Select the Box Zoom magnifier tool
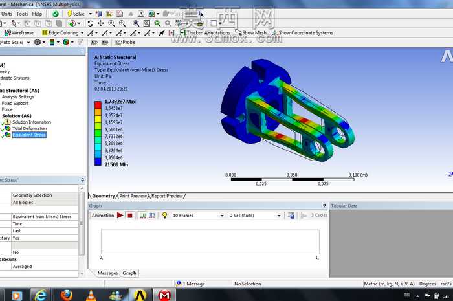 122,23
